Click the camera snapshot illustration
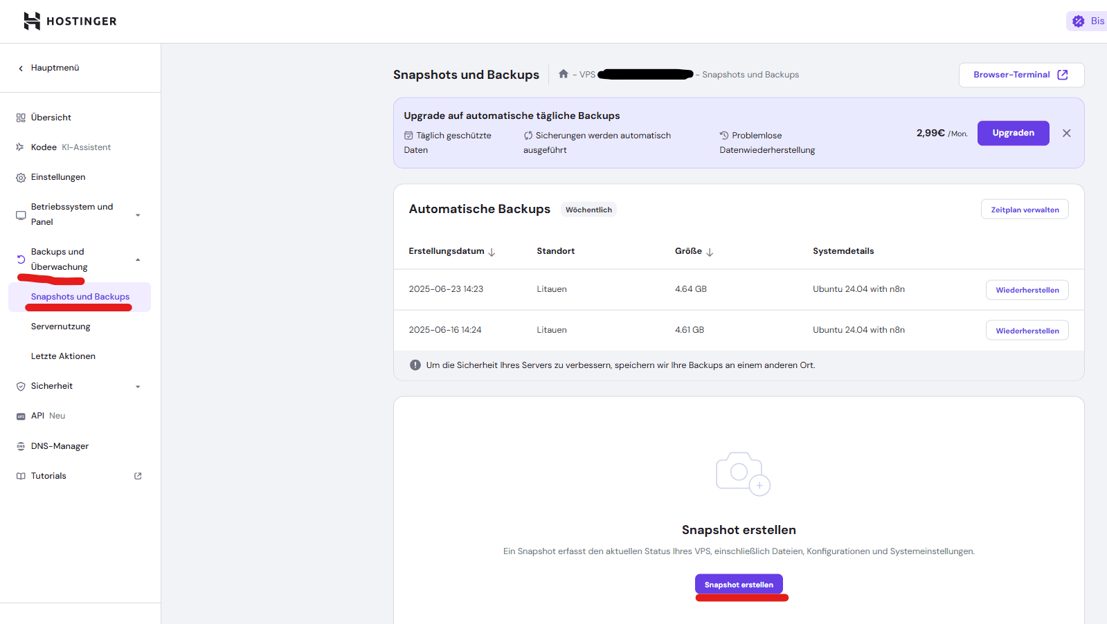The height and width of the screenshot is (624, 1107). [743, 474]
